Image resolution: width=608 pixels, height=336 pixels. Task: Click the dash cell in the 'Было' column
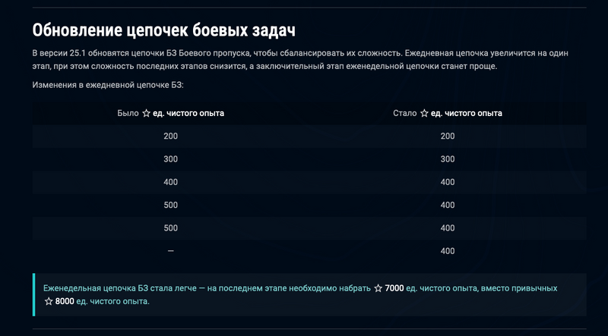[170, 251]
